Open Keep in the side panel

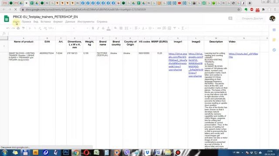[x=274, y=40]
